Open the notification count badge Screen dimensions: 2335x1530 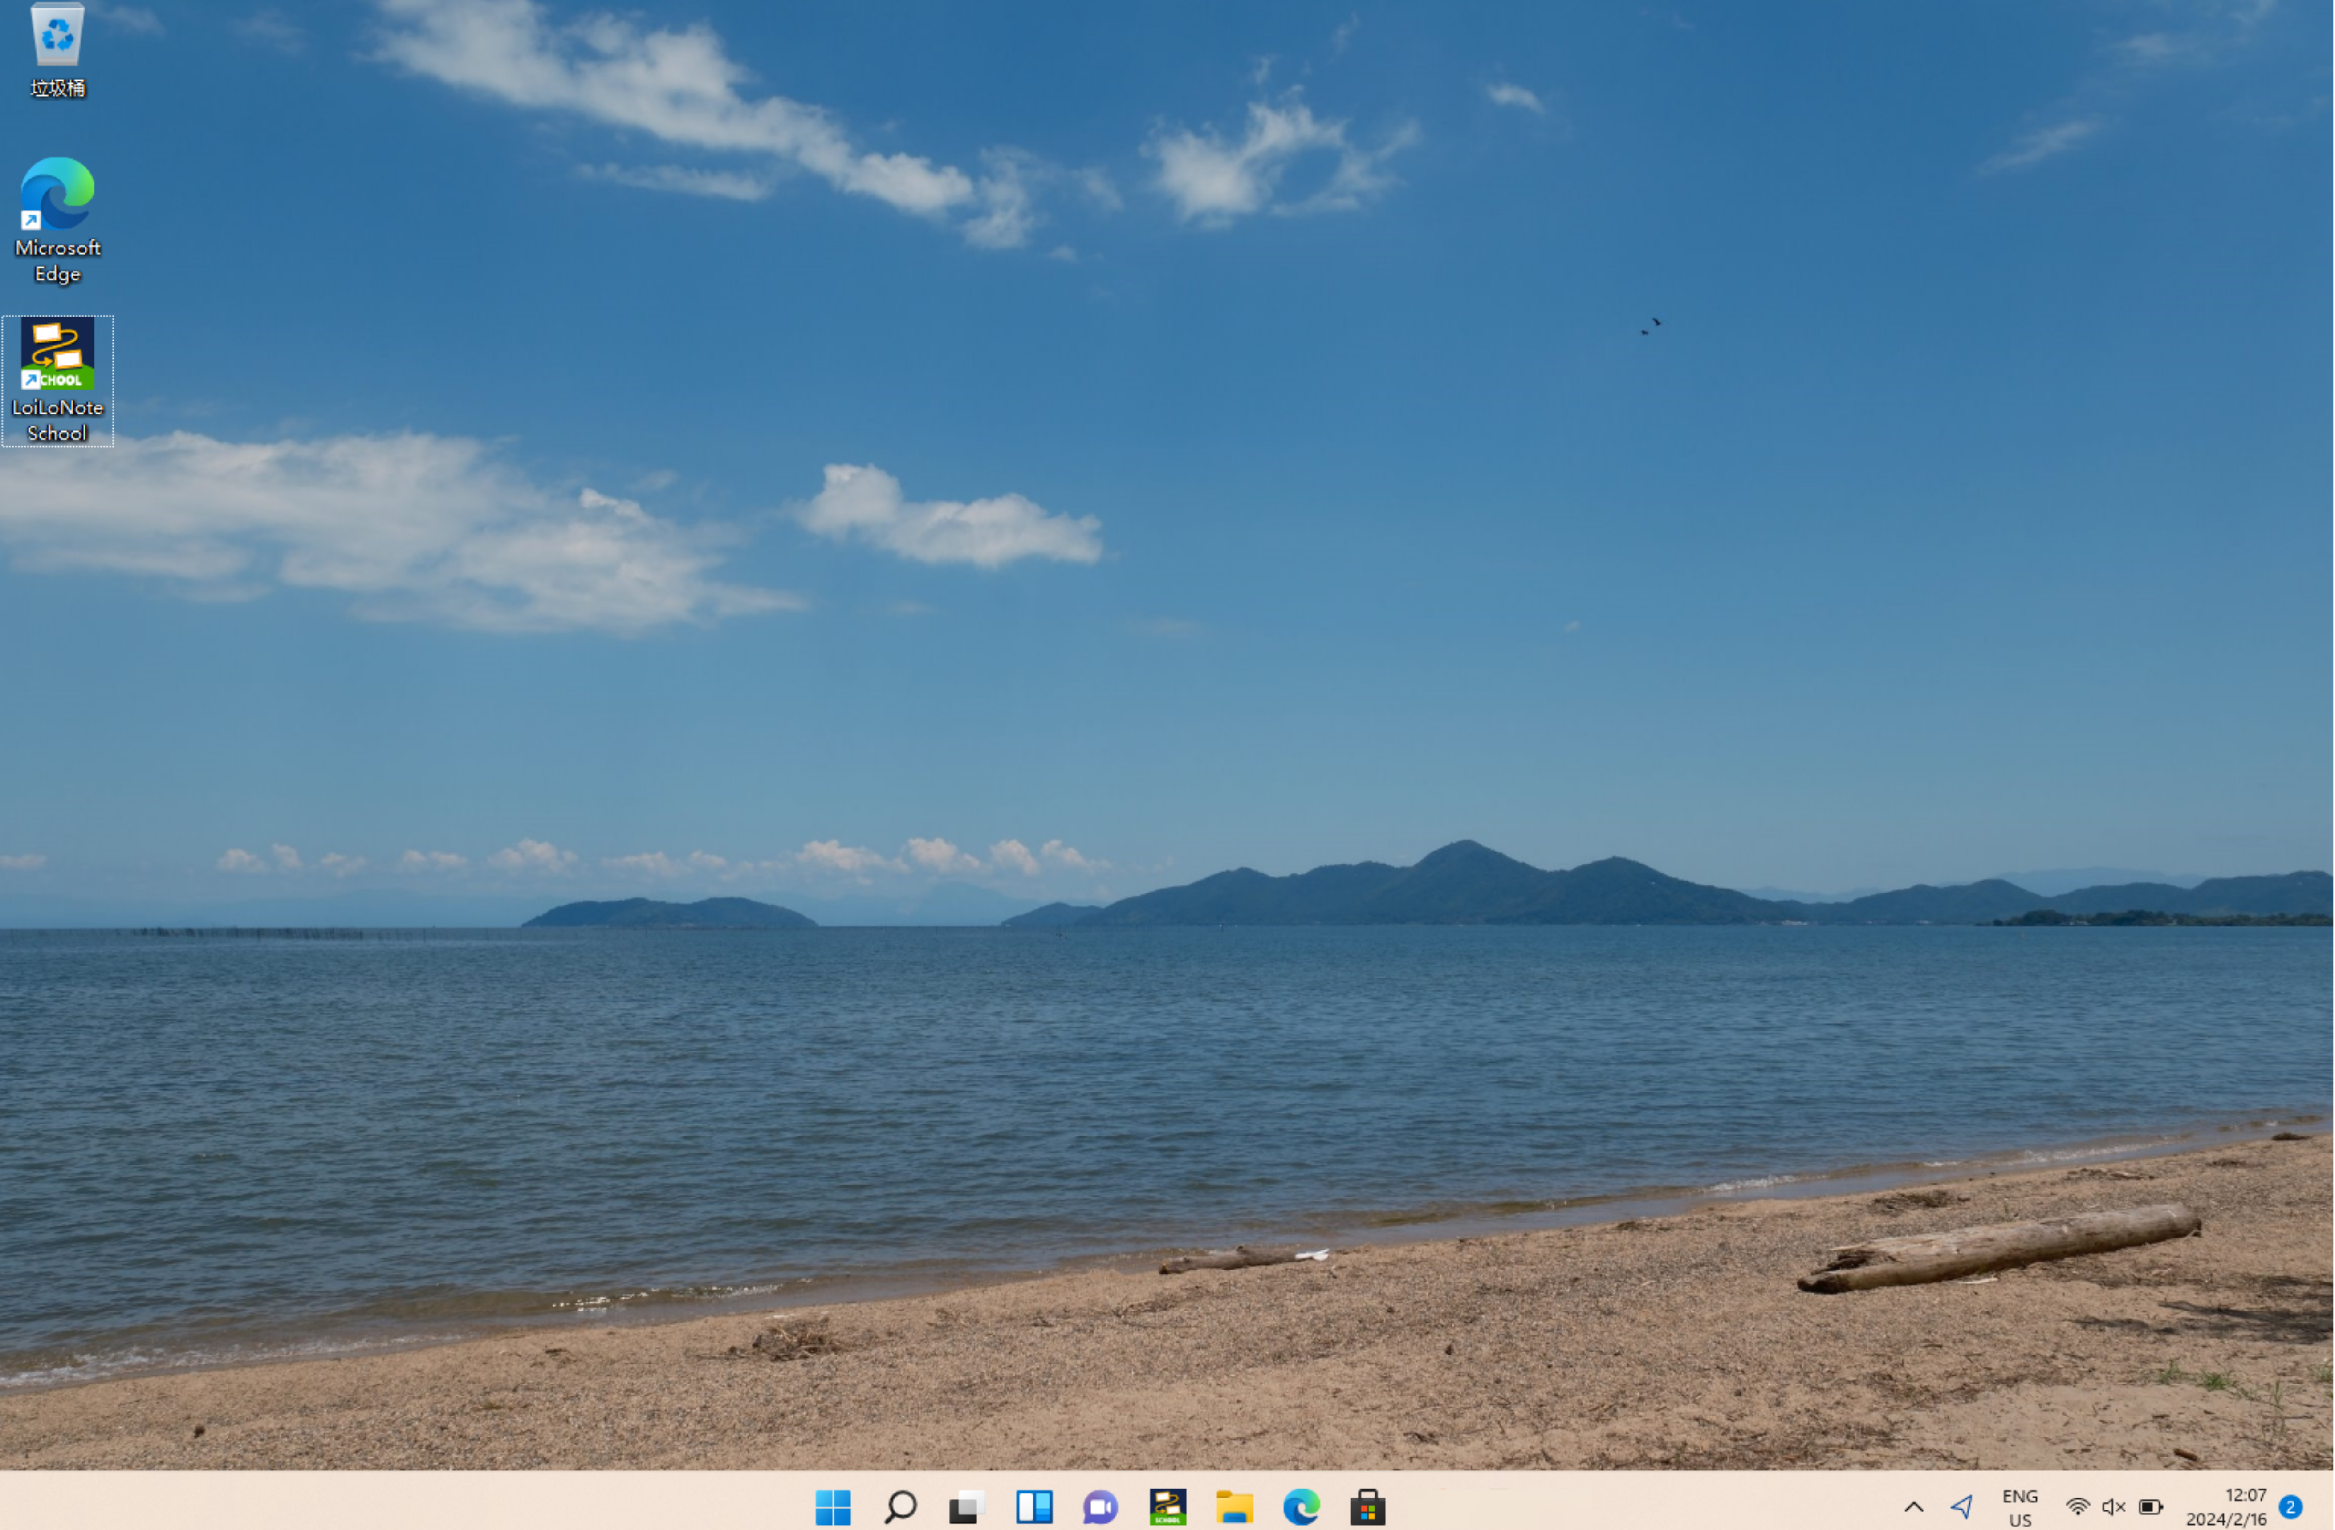pyautogui.click(x=2291, y=1506)
